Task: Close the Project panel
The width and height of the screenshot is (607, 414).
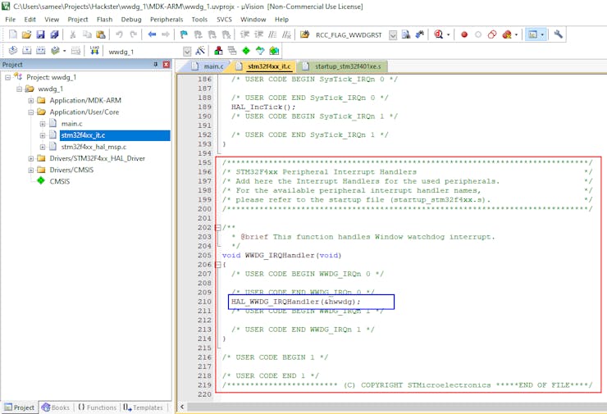Action: pos(167,65)
